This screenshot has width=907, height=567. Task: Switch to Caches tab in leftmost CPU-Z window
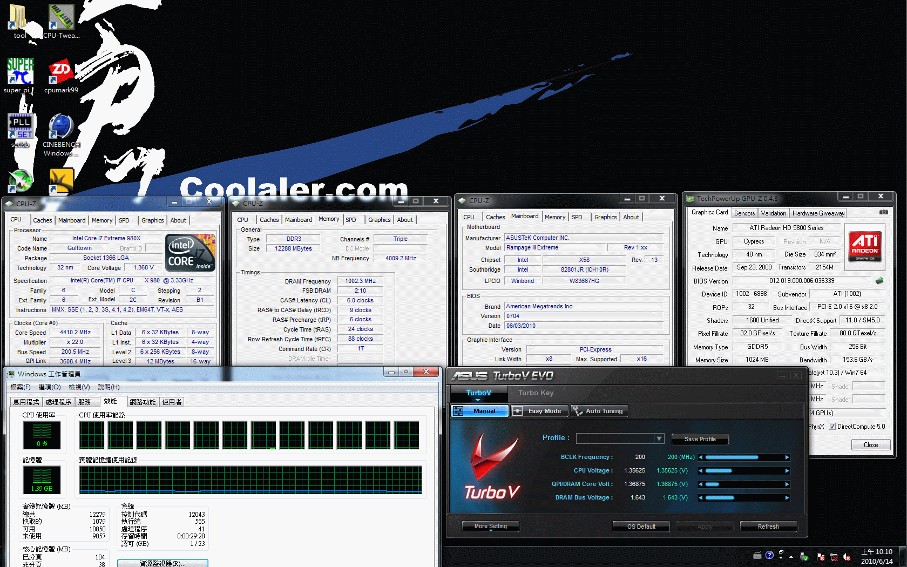[43, 220]
